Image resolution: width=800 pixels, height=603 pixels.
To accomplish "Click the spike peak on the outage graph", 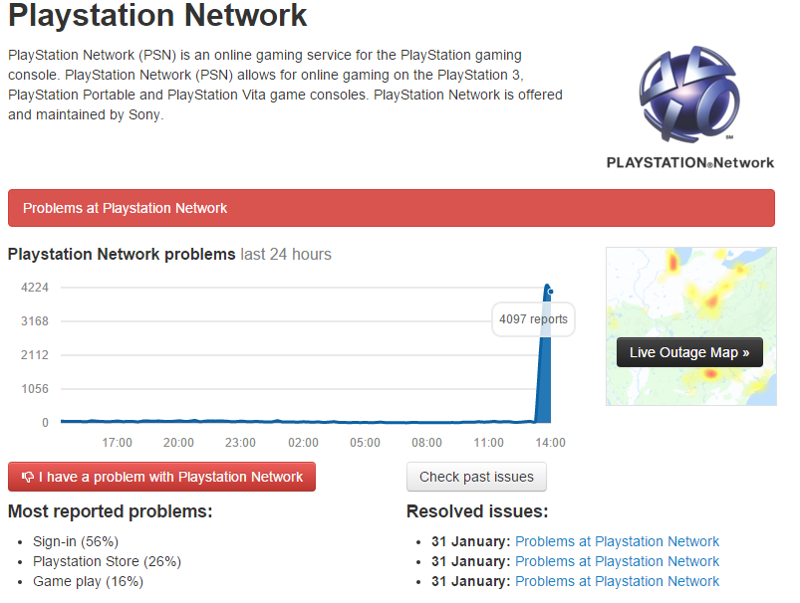I will tap(549, 289).
